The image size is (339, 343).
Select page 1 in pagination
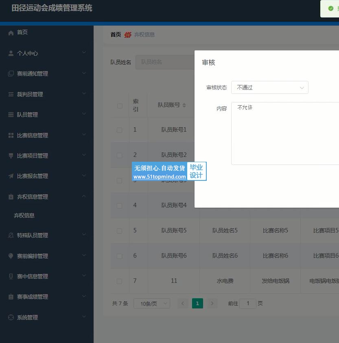click(x=197, y=304)
